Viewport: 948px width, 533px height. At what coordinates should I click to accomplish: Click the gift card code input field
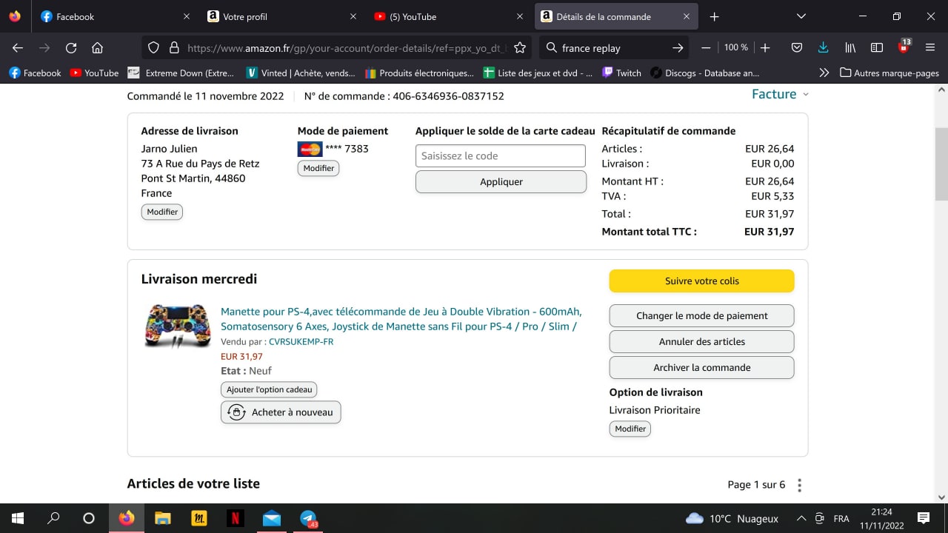[500, 156]
